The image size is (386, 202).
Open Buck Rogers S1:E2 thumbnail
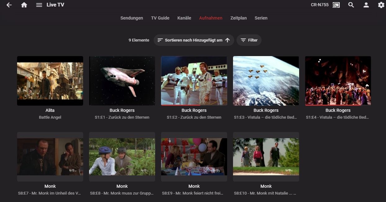point(194,81)
